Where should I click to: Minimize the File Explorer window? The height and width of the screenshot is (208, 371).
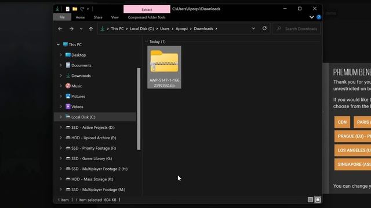coord(285,9)
